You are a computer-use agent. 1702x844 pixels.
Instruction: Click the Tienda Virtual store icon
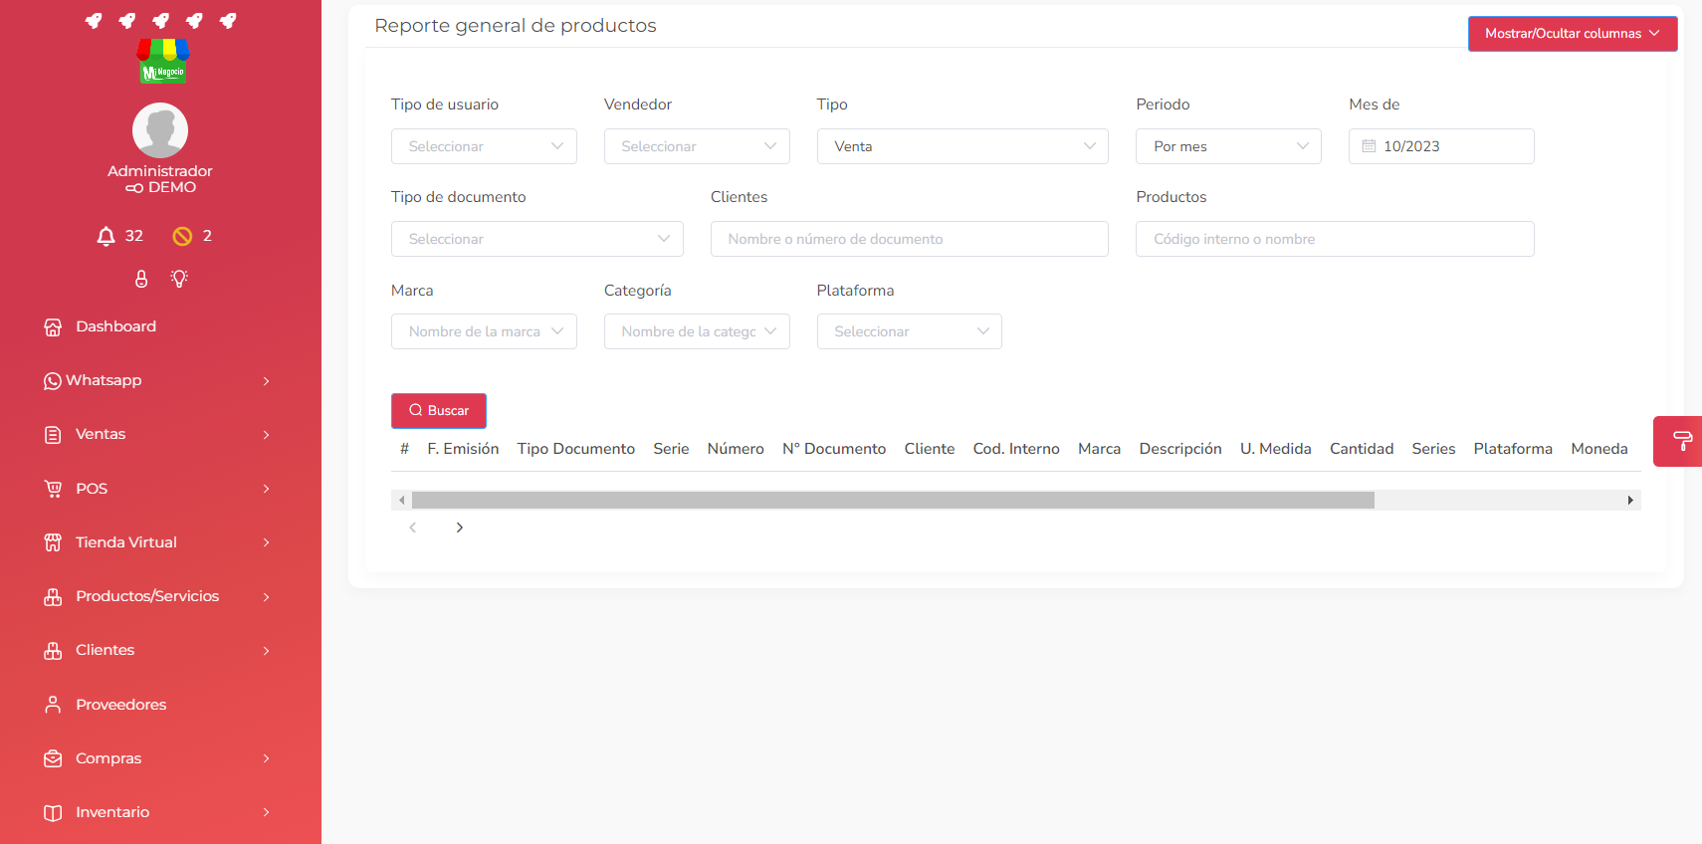tap(53, 542)
